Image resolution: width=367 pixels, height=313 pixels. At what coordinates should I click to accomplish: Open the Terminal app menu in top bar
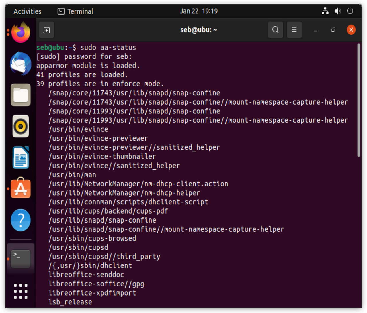coord(76,11)
